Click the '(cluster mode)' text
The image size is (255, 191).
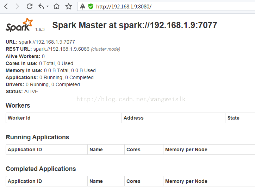pyautogui.click(x=106, y=49)
